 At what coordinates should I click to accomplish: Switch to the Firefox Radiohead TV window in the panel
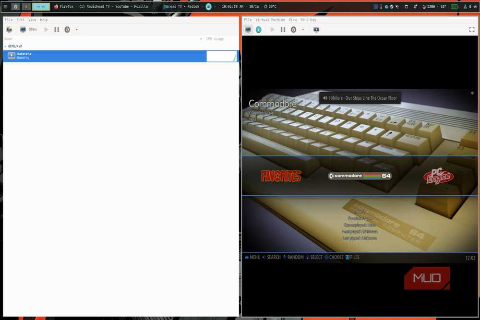[101, 6]
